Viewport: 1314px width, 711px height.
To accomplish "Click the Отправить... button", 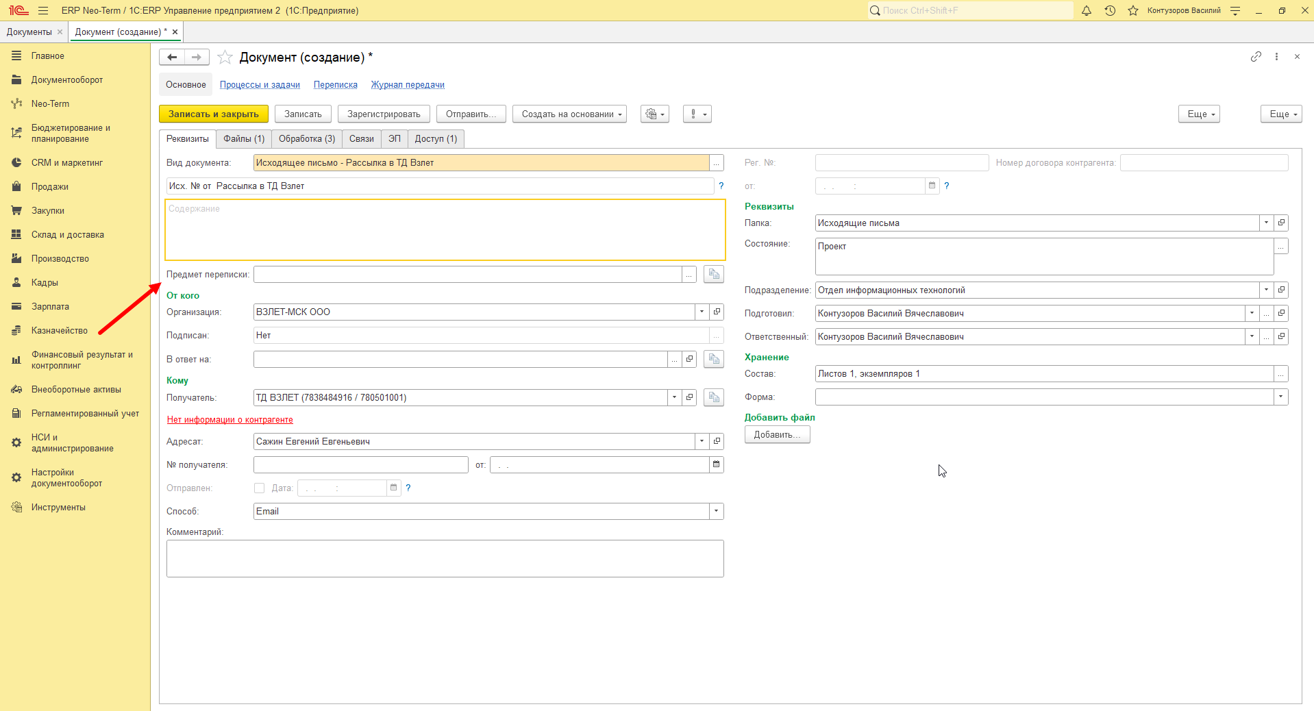I will point(471,114).
